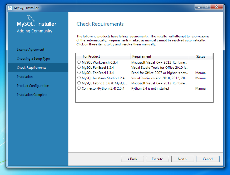
Task: Click the 'Check Requirements' page heading
Action: tap(100, 24)
